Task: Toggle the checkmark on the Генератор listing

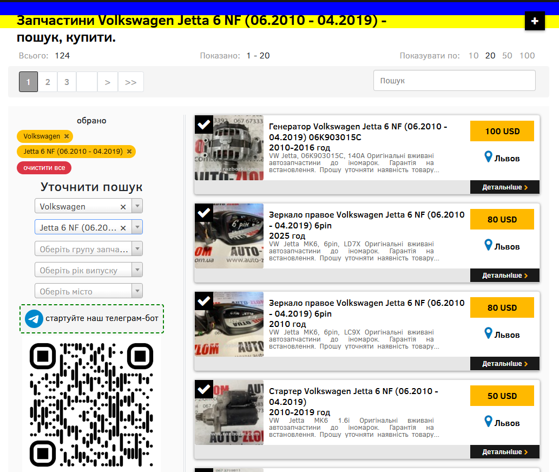Action: [204, 124]
